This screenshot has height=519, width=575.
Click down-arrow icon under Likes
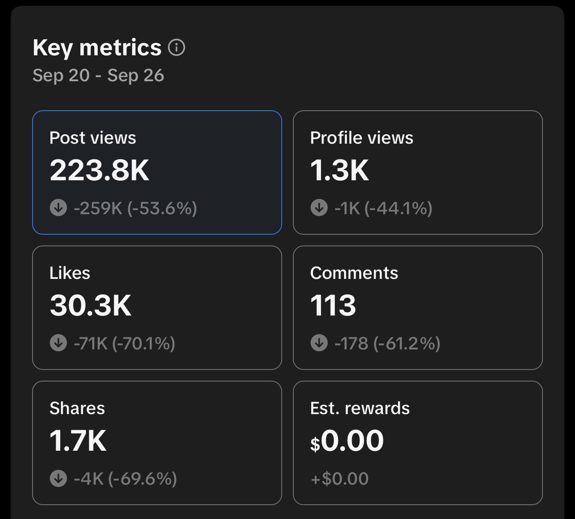[x=58, y=343]
